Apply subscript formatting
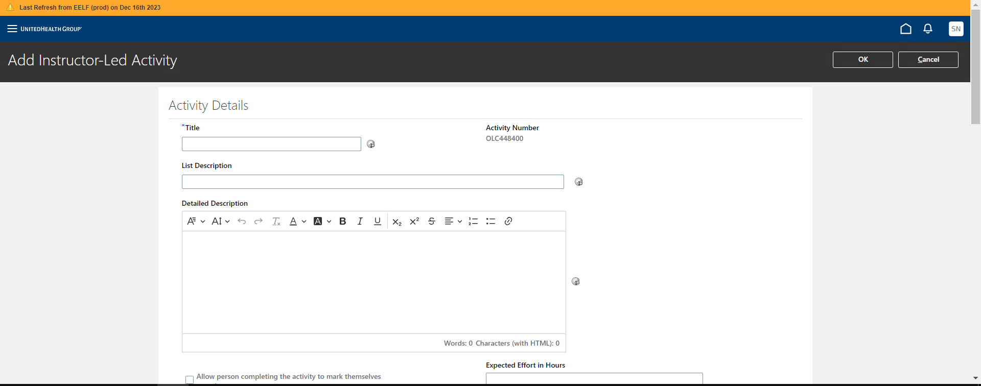Viewport: 981px width, 386px height. pyautogui.click(x=397, y=222)
